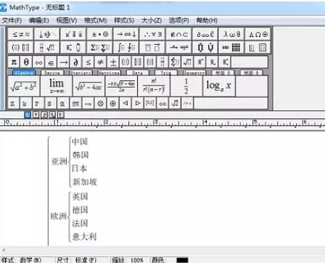The width and height of the screenshot is (325, 263).
Task: Insert the less-than-or-equal symbol ≤
Action: tap(89, 62)
